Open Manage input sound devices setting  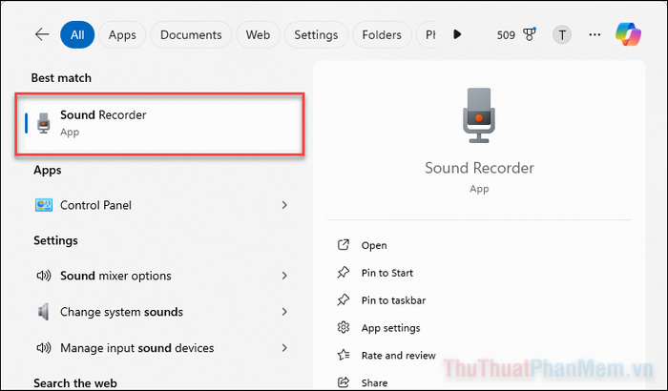click(x=161, y=348)
